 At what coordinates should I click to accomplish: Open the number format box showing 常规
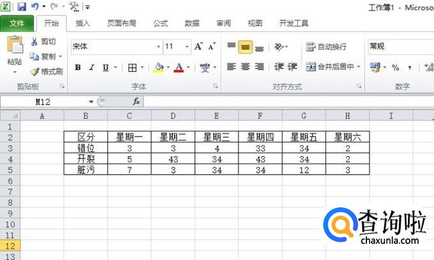coord(401,46)
